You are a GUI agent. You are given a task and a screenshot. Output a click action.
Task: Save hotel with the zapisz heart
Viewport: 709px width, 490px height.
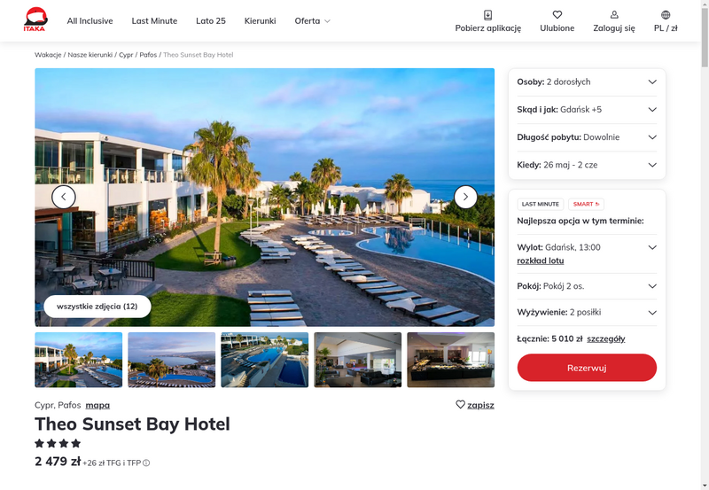(460, 405)
